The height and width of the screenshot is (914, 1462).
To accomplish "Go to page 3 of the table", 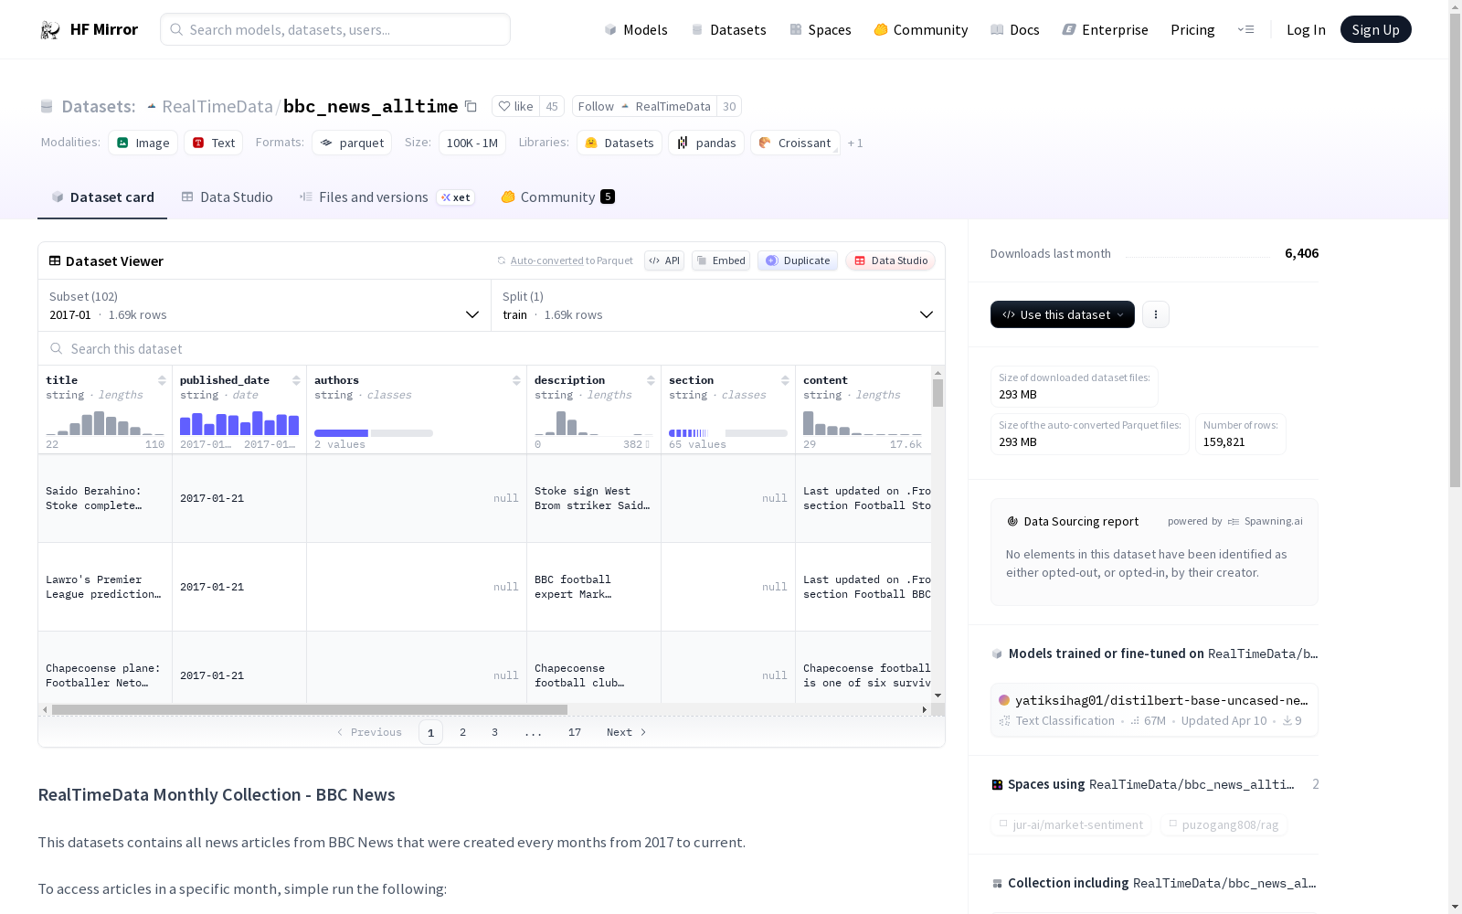I will pos(495,732).
